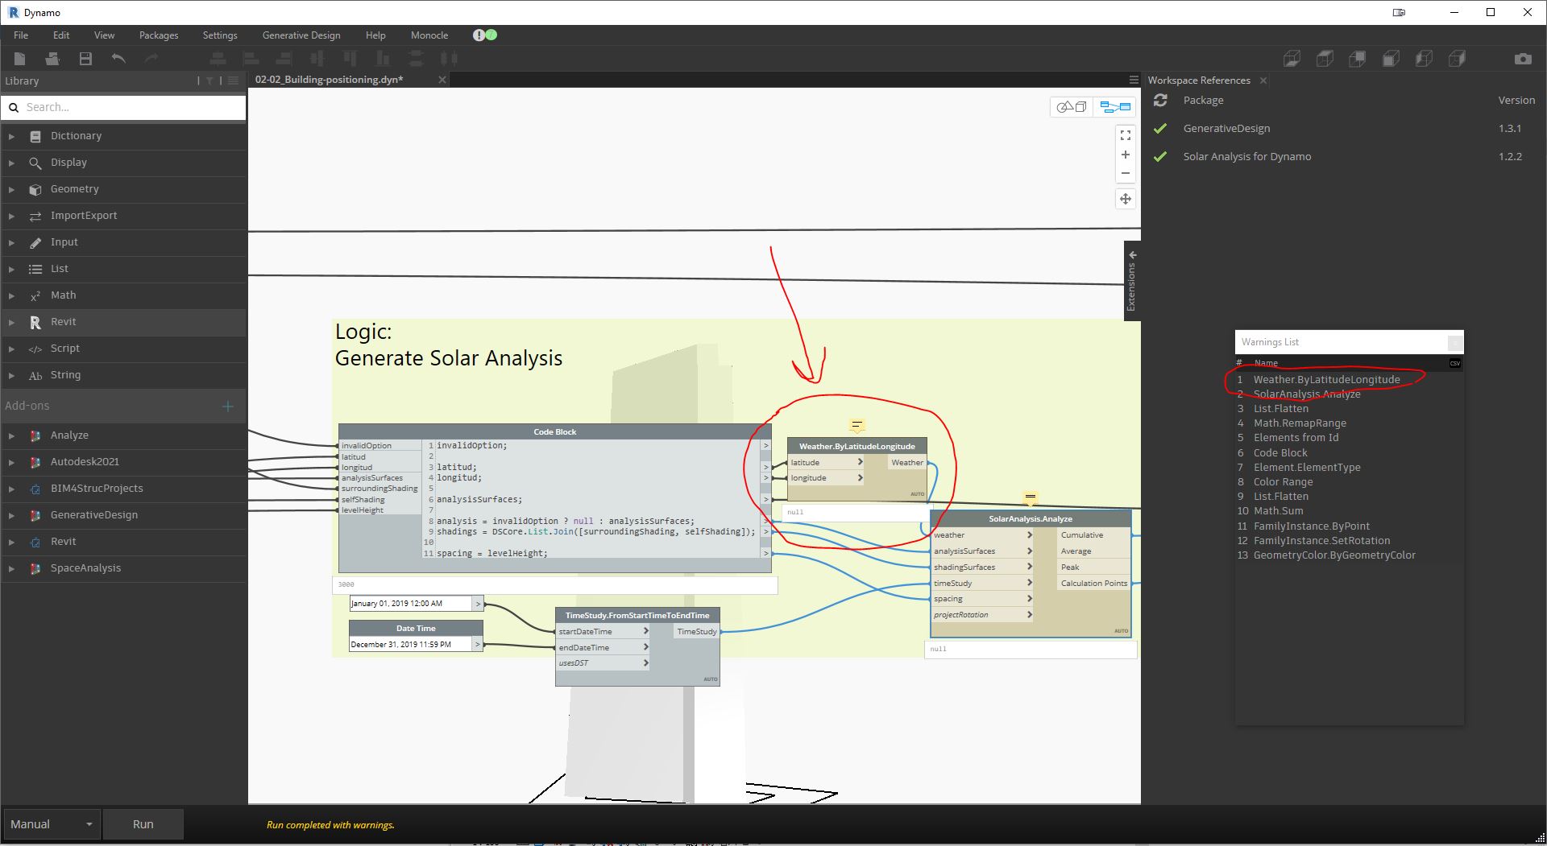The height and width of the screenshot is (846, 1547).
Task: Close the Workspace References panel
Action: coord(1263,80)
